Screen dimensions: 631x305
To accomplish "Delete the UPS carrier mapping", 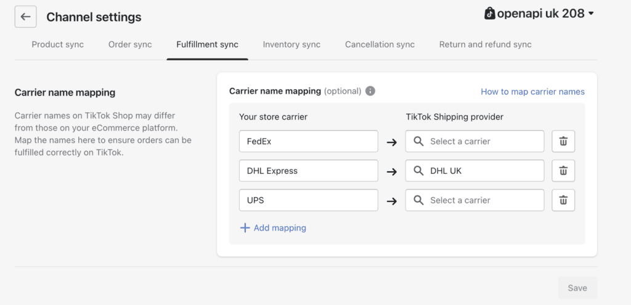I will coord(563,200).
